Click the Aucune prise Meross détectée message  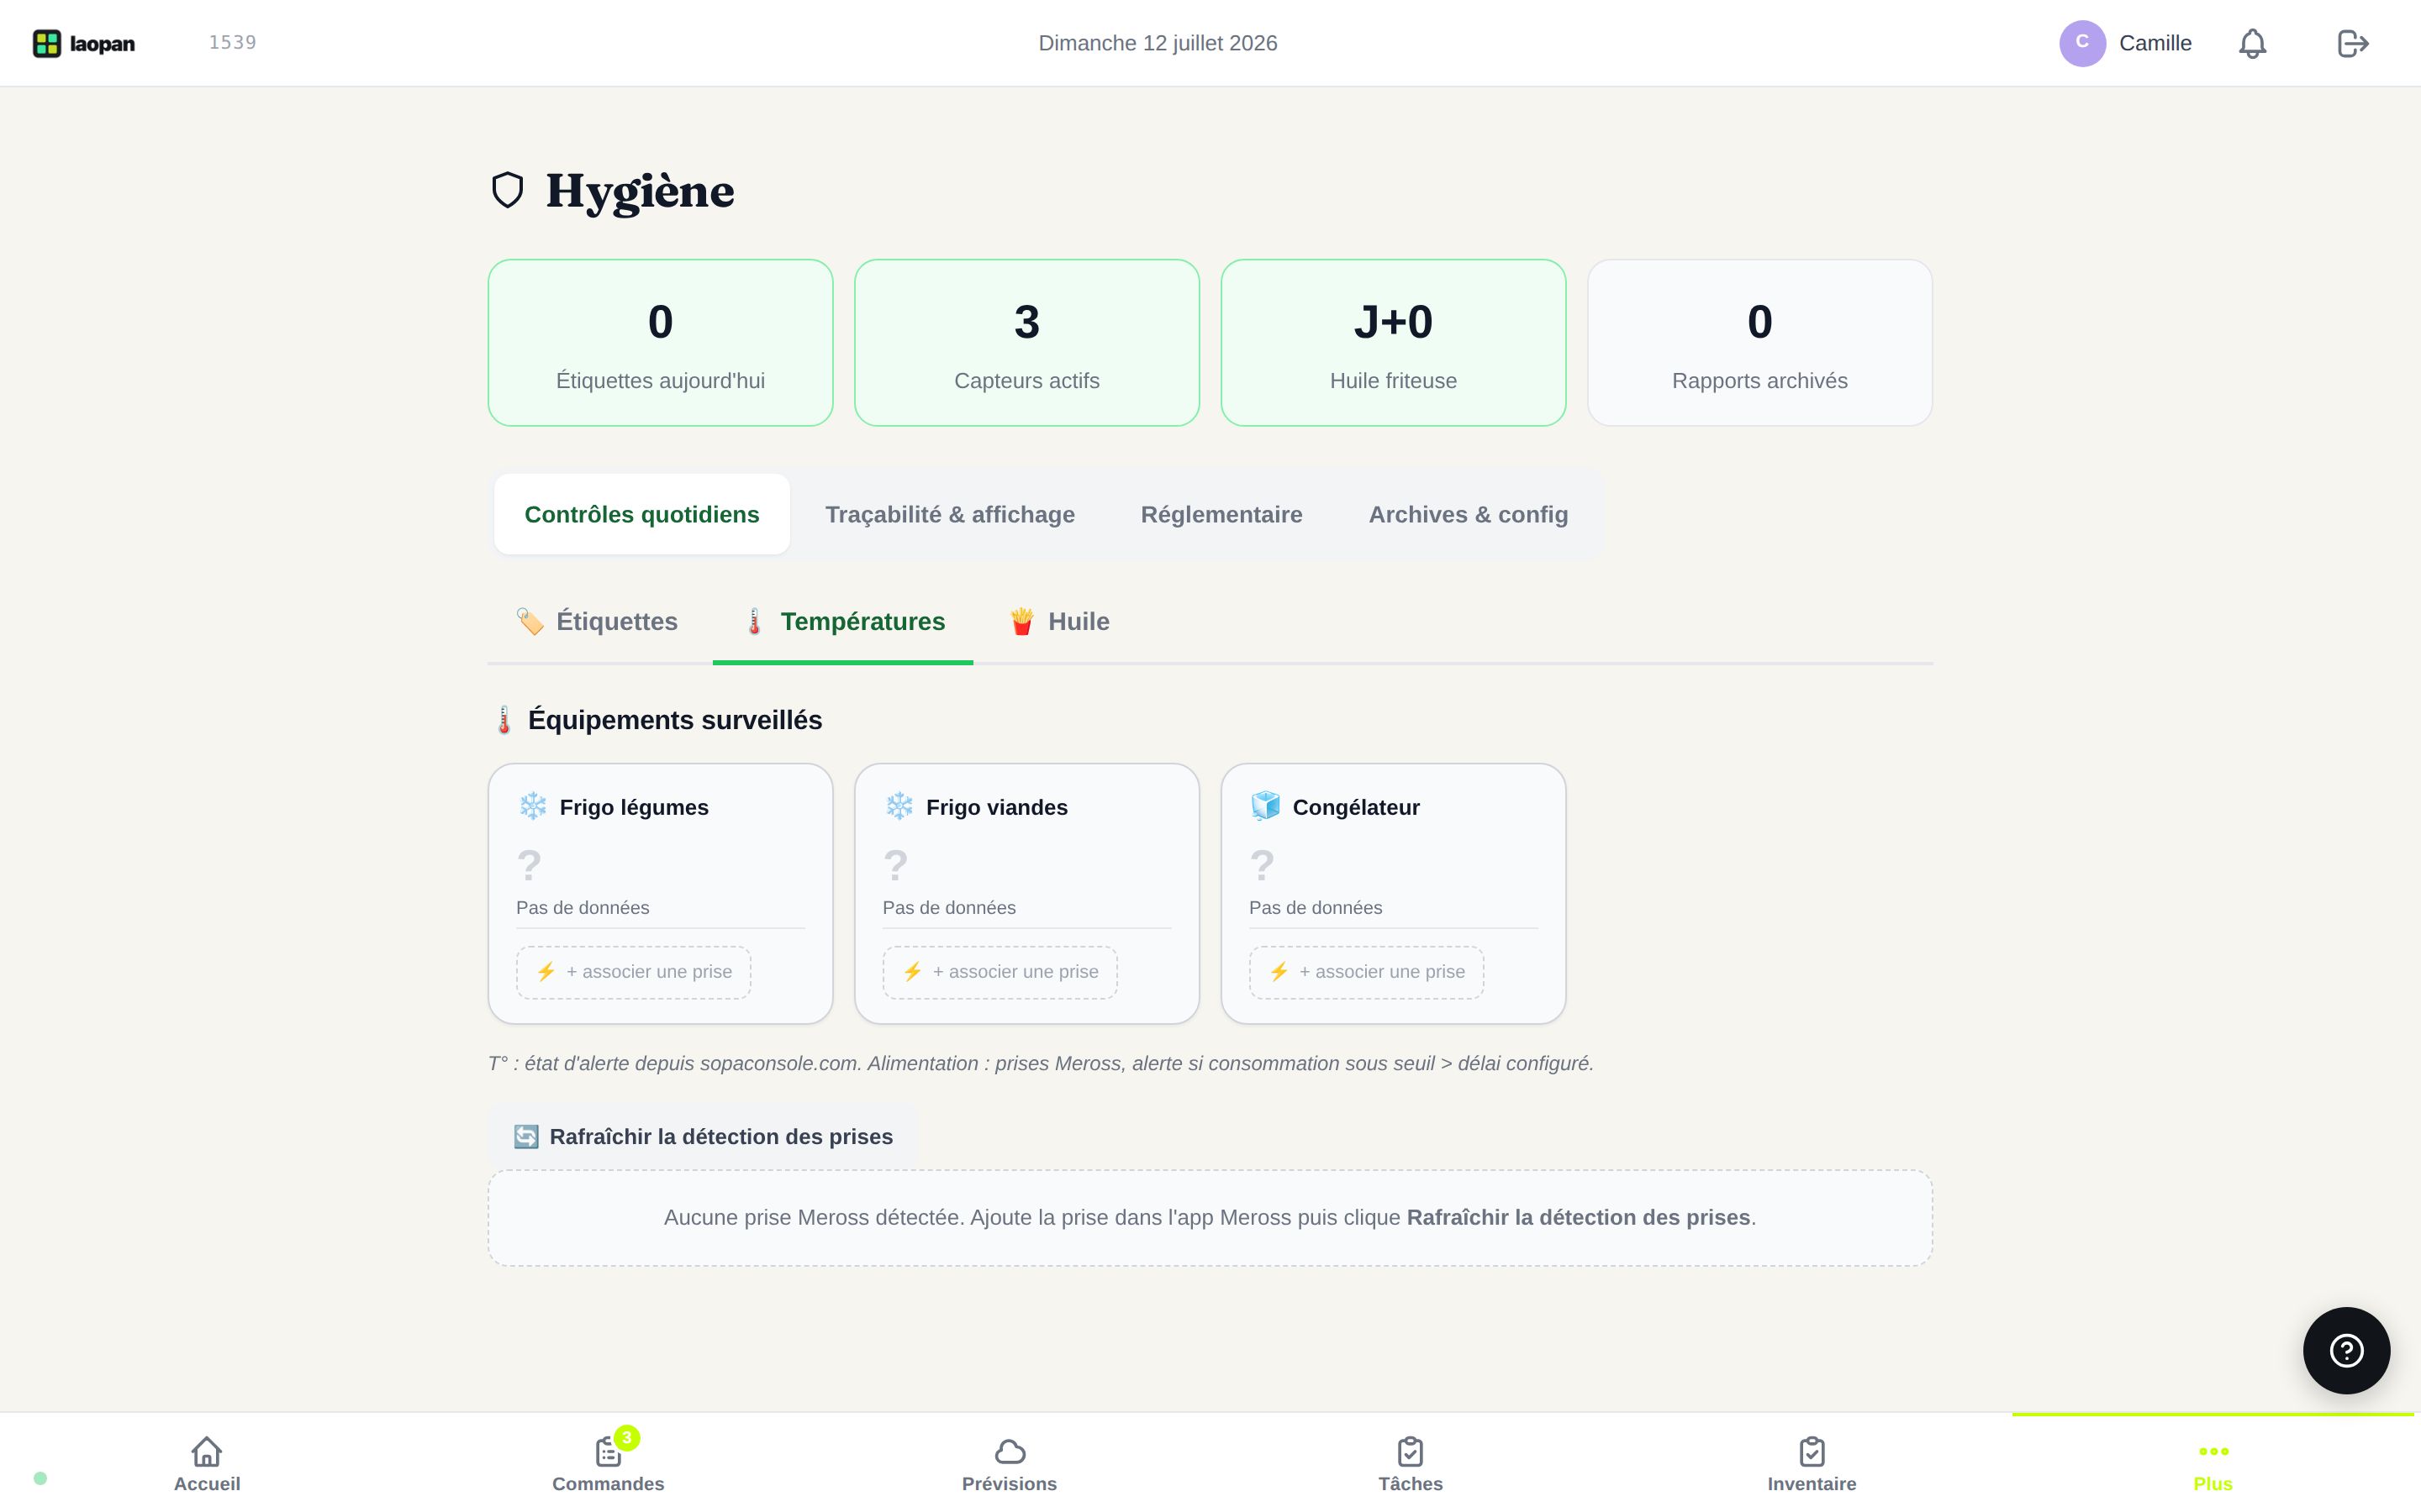[x=1210, y=1218]
